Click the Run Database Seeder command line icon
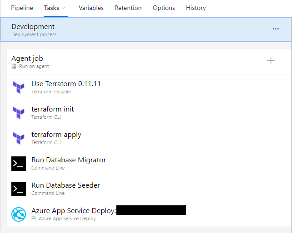The height and width of the screenshot is (233, 295). [x=19, y=189]
